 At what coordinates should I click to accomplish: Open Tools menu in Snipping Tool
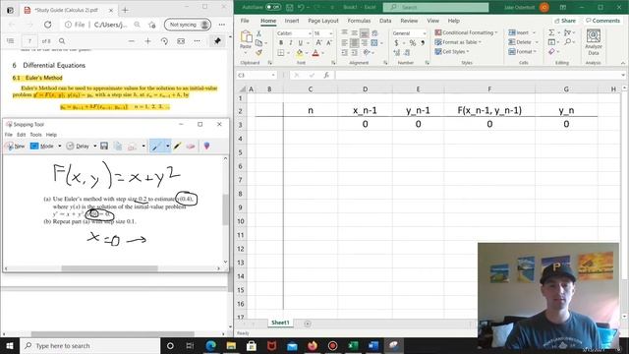[35, 135]
